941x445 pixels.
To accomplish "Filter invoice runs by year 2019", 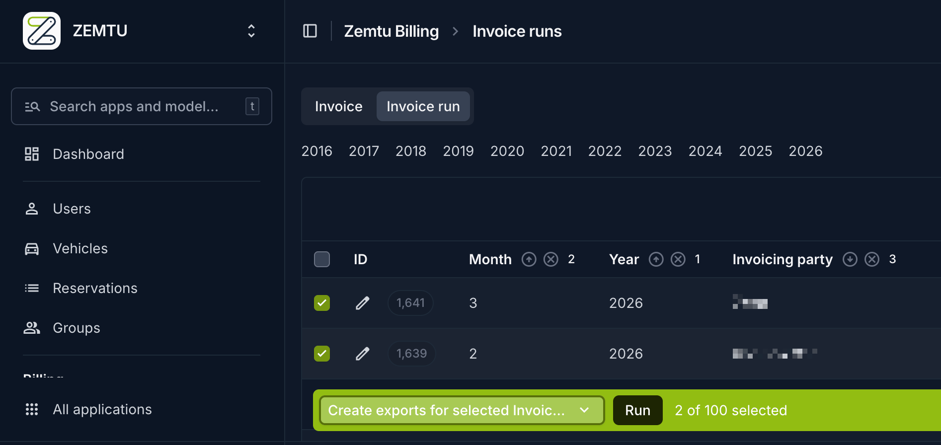I will pos(459,151).
